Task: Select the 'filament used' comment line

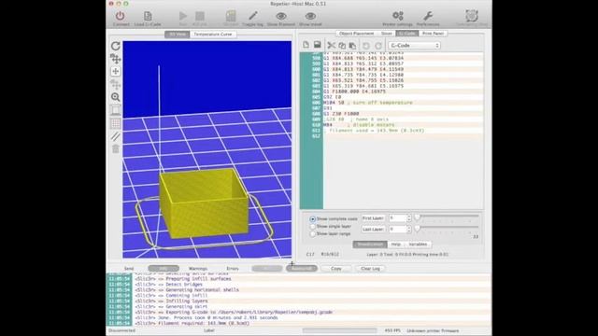Action: [x=403, y=131]
